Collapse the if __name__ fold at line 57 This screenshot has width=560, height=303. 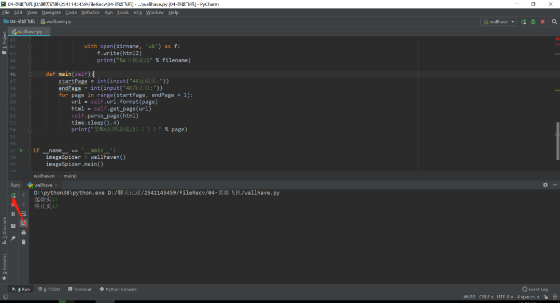point(31,150)
